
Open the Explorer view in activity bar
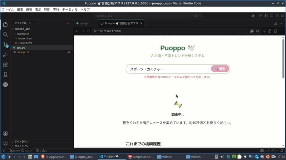click(x=5, y=24)
